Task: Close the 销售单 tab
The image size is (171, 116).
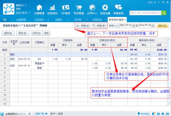Action: tap(68, 19)
